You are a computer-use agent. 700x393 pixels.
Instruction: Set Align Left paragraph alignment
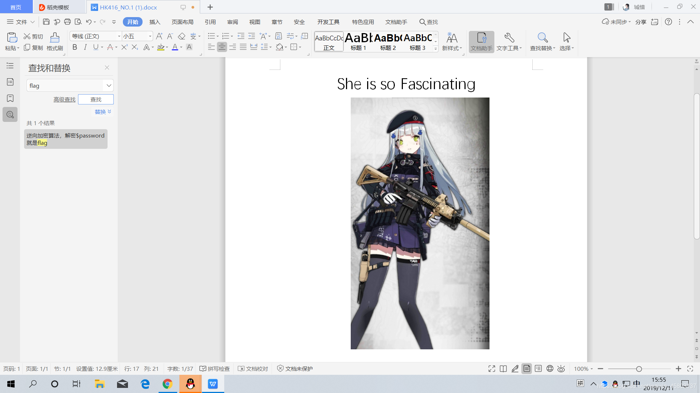coord(211,47)
